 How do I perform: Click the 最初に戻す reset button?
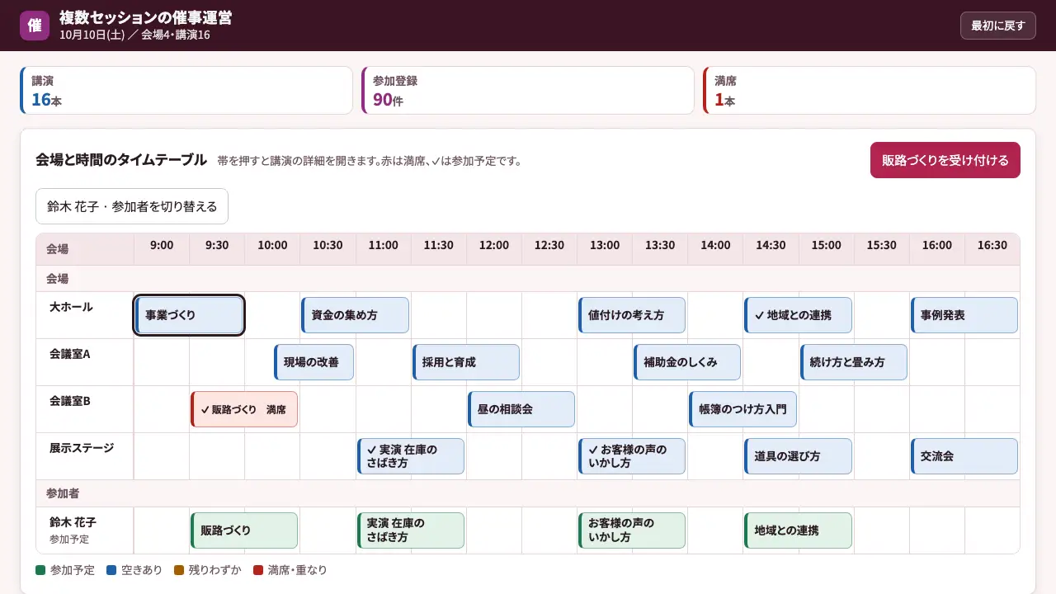click(997, 26)
